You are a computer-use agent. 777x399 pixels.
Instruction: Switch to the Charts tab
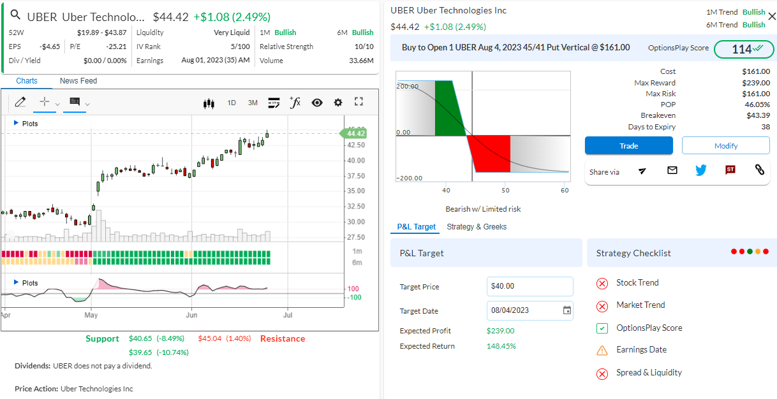point(27,81)
